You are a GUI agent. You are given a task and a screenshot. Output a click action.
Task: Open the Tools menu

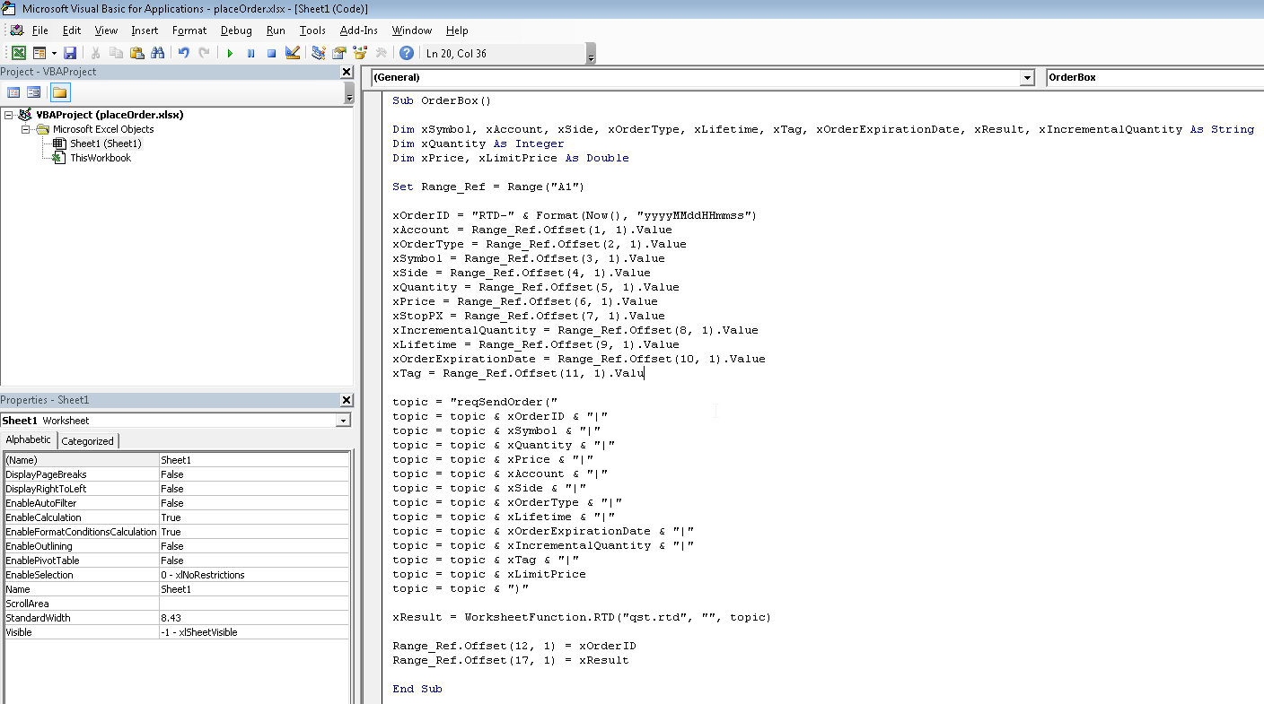click(x=312, y=30)
